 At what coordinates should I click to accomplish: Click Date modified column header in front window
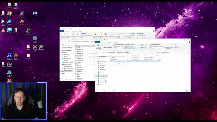point(136,55)
